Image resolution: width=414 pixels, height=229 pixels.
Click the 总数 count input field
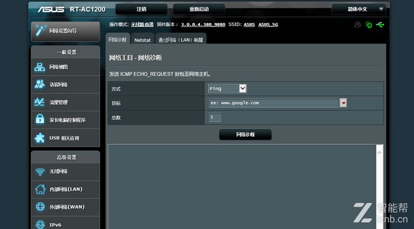tap(215, 117)
